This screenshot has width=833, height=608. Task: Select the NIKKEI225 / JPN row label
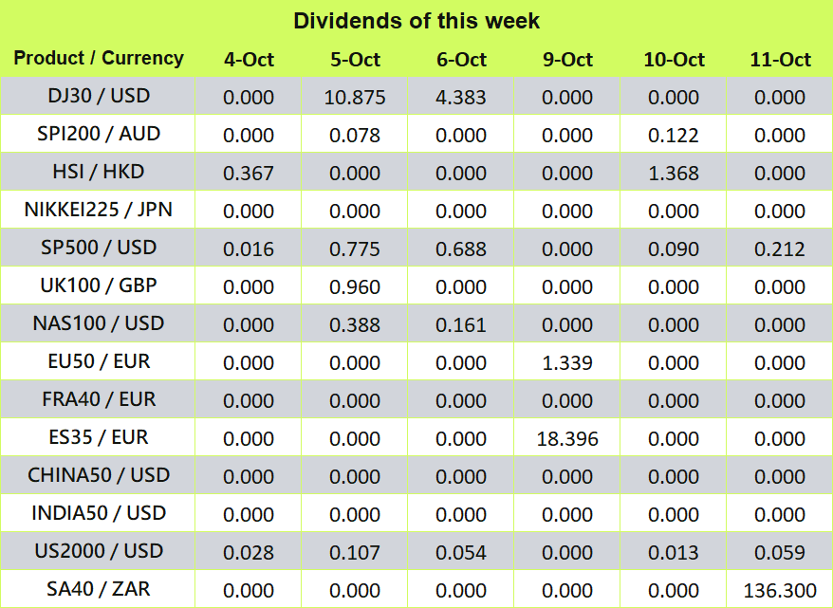pyautogui.click(x=99, y=210)
